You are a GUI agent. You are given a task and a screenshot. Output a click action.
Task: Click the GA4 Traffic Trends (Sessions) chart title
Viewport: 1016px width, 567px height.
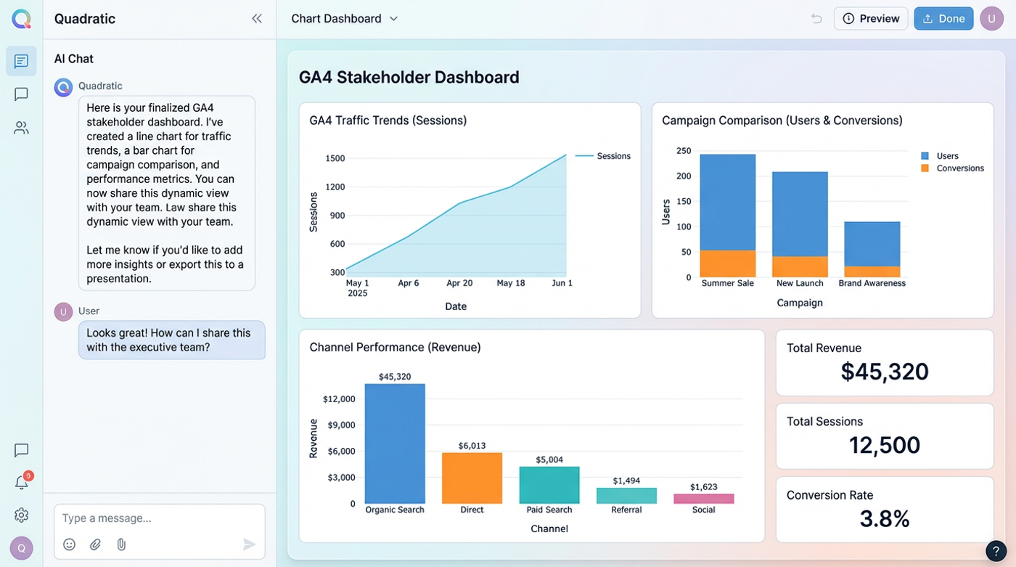click(x=388, y=121)
